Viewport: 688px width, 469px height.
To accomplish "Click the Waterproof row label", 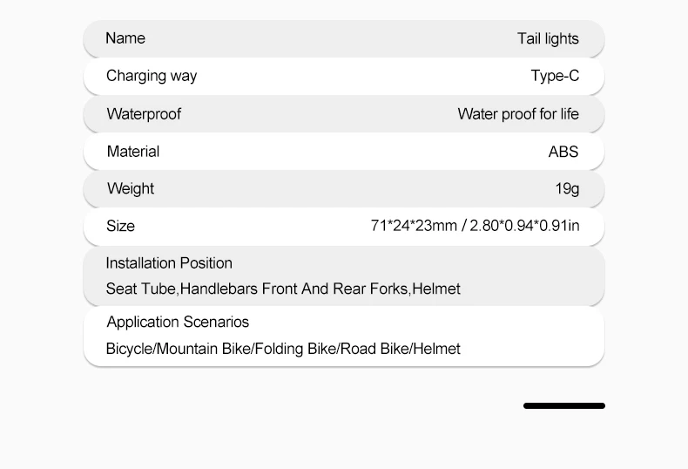I will click(144, 114).
